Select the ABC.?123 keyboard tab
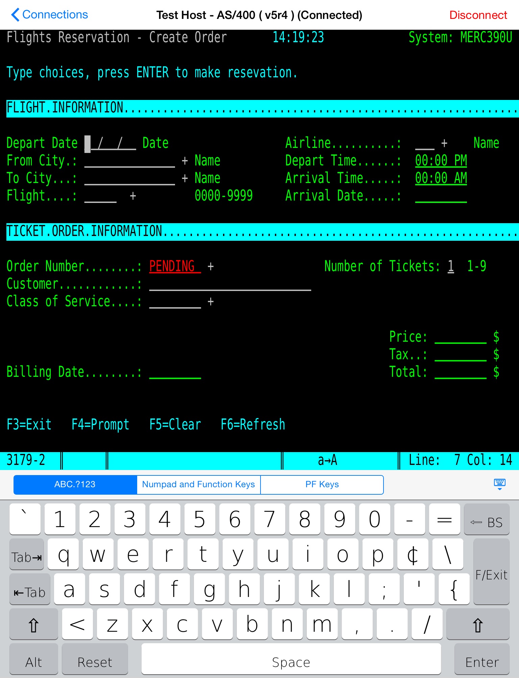This screenshot has width=519, height=678. coord(75,485)
